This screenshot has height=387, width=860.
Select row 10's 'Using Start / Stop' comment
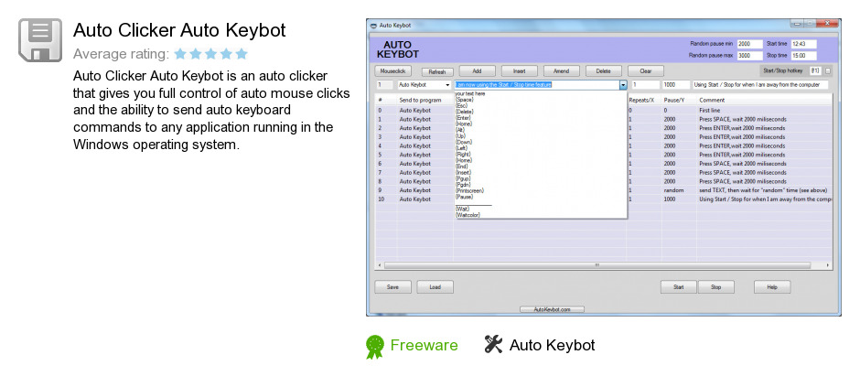765,199
